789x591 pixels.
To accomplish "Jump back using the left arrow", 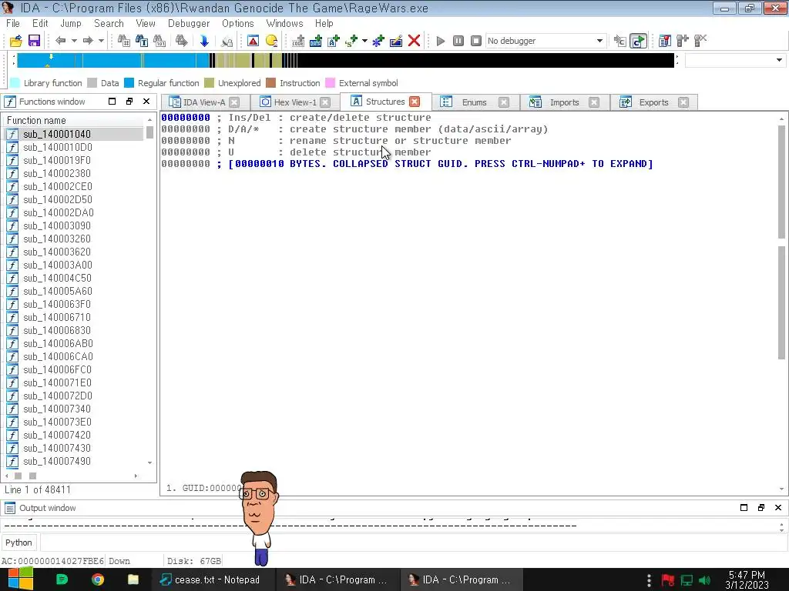I will click(x=60, y=41).
